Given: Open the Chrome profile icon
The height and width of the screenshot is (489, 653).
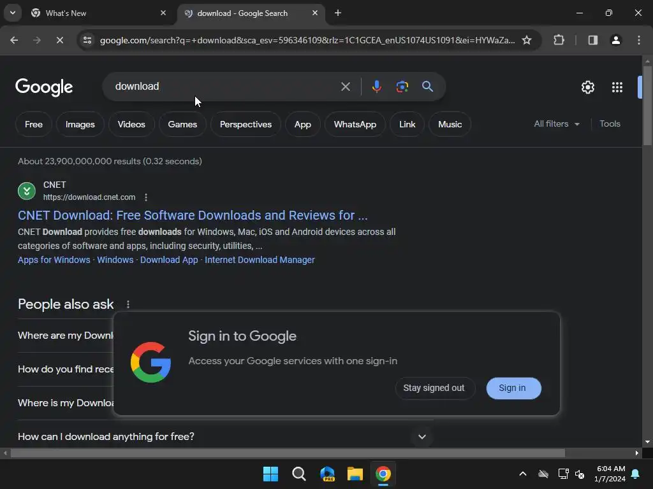Looking at the screenshot, I should 616,40.
